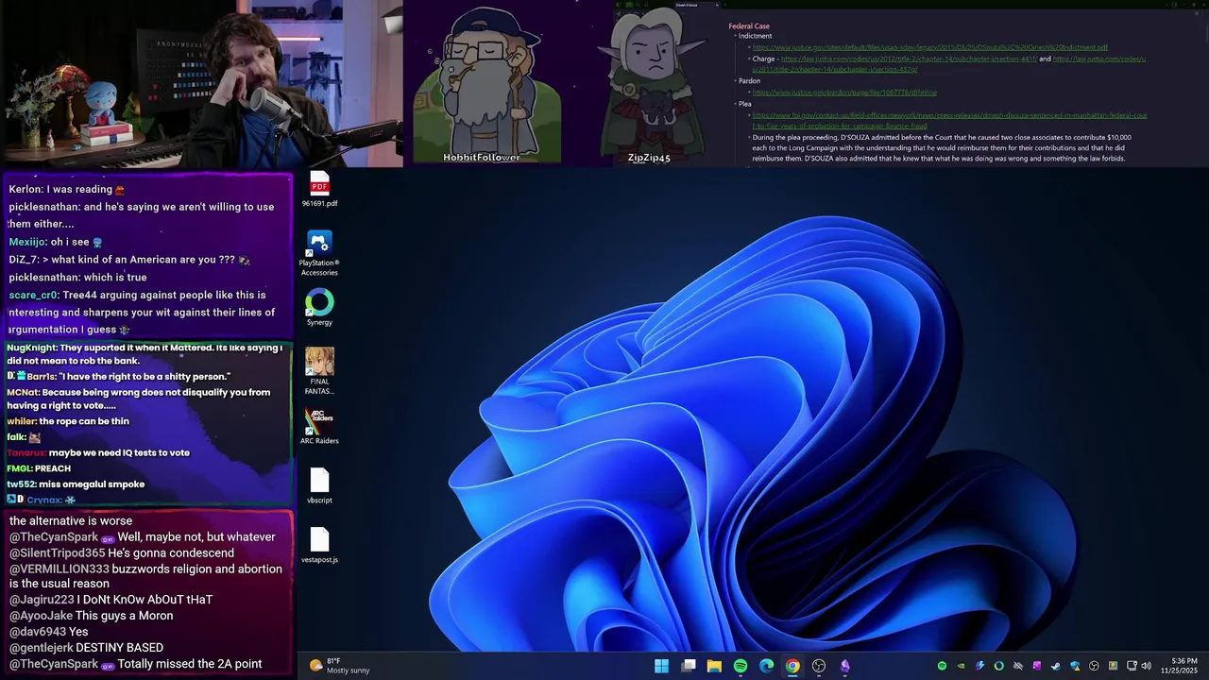Open the network status tray icon
This screenshot has width=1209, height=680.
click(1132, 666)
